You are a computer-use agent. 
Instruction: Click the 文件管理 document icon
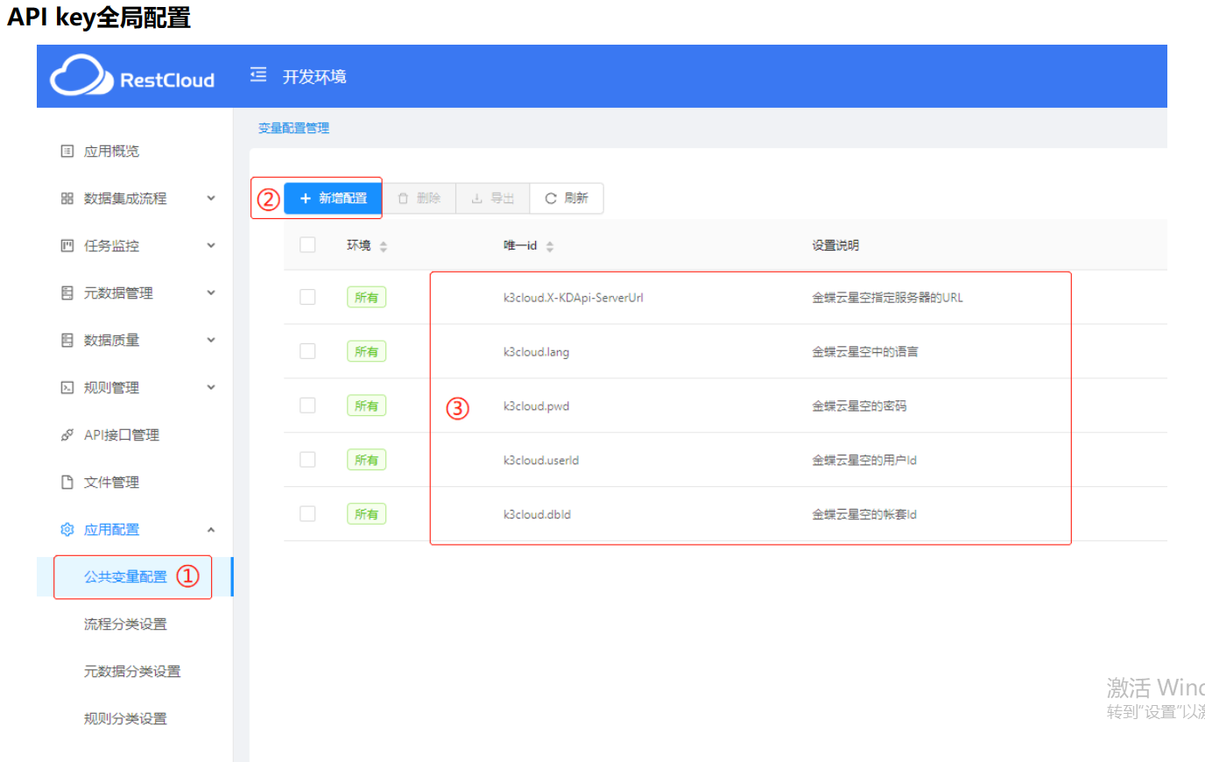coord(67,482)
